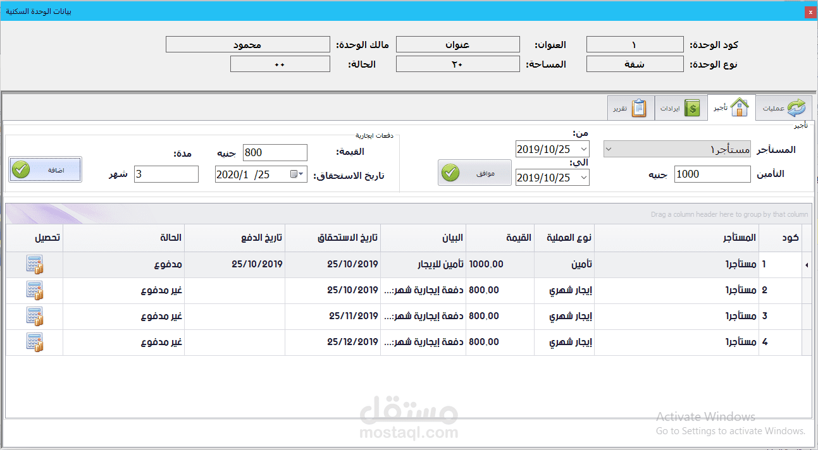Screen dimensions: 818x450
Task: Click collect icon for rent due 25/10/2019
Action: click(35, 290)
